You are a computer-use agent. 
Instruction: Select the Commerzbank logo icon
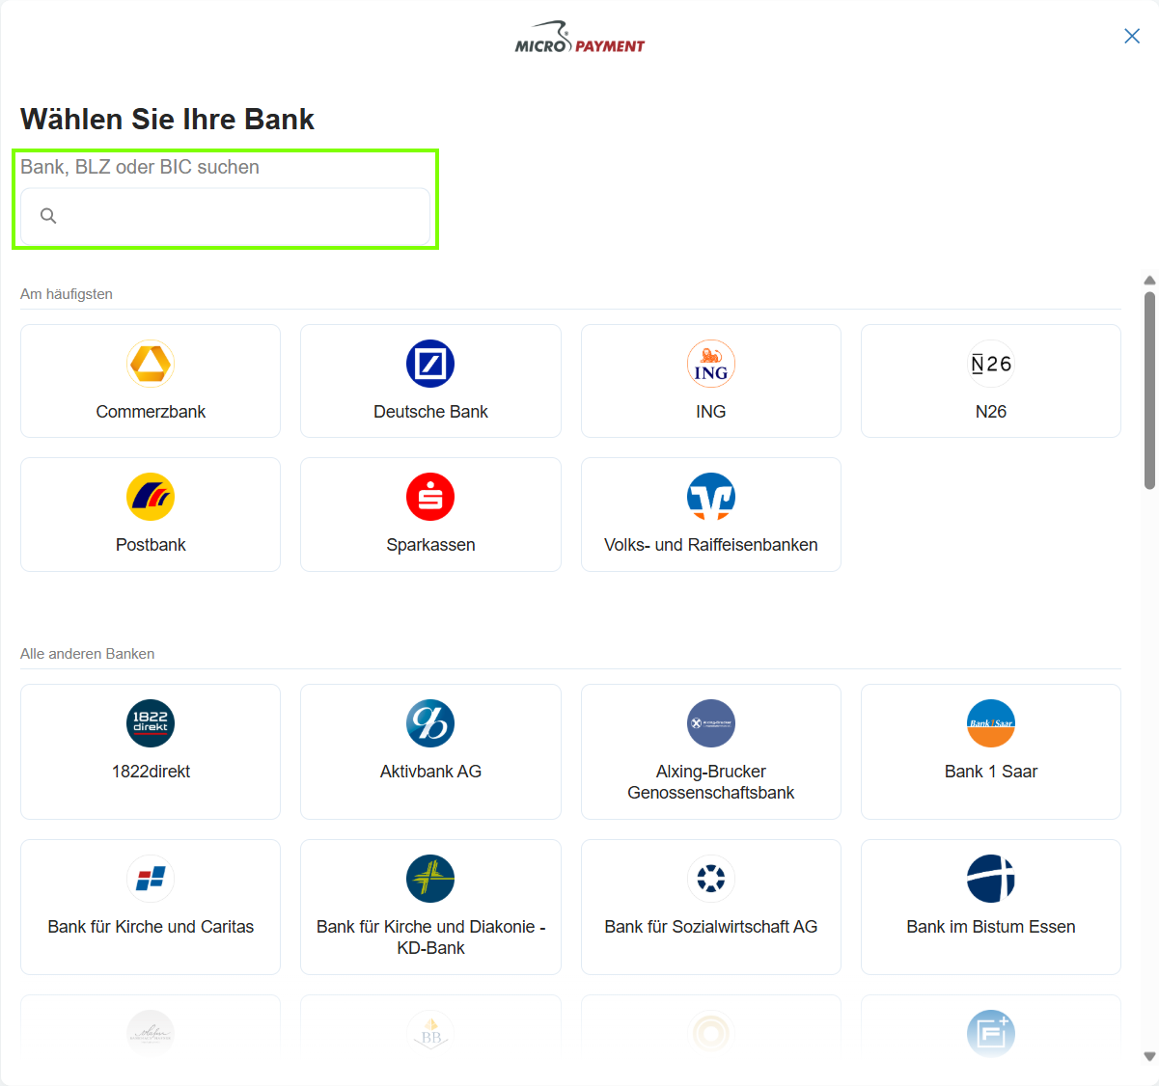tap(151, 364)
